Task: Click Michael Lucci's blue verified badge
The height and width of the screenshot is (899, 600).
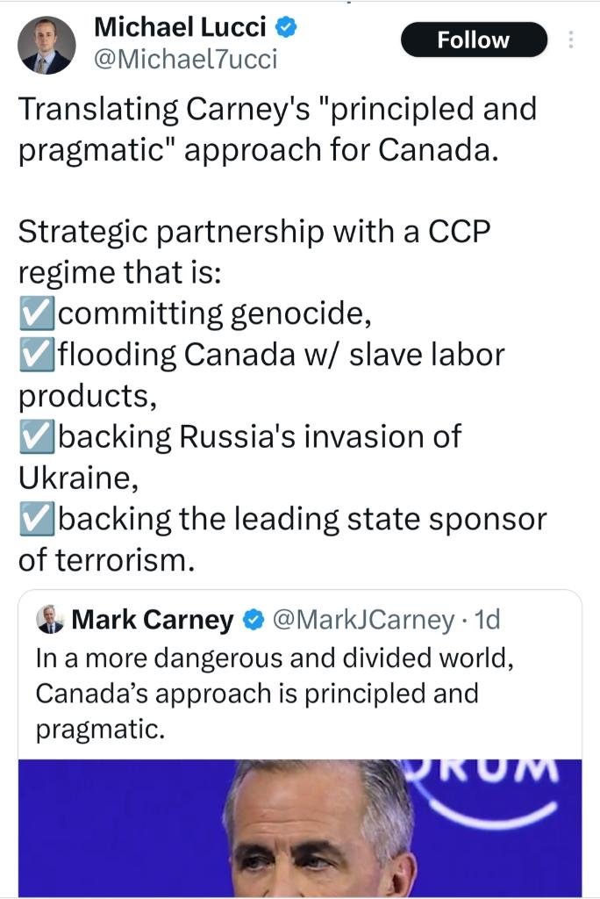Action: tap(286, 27)
